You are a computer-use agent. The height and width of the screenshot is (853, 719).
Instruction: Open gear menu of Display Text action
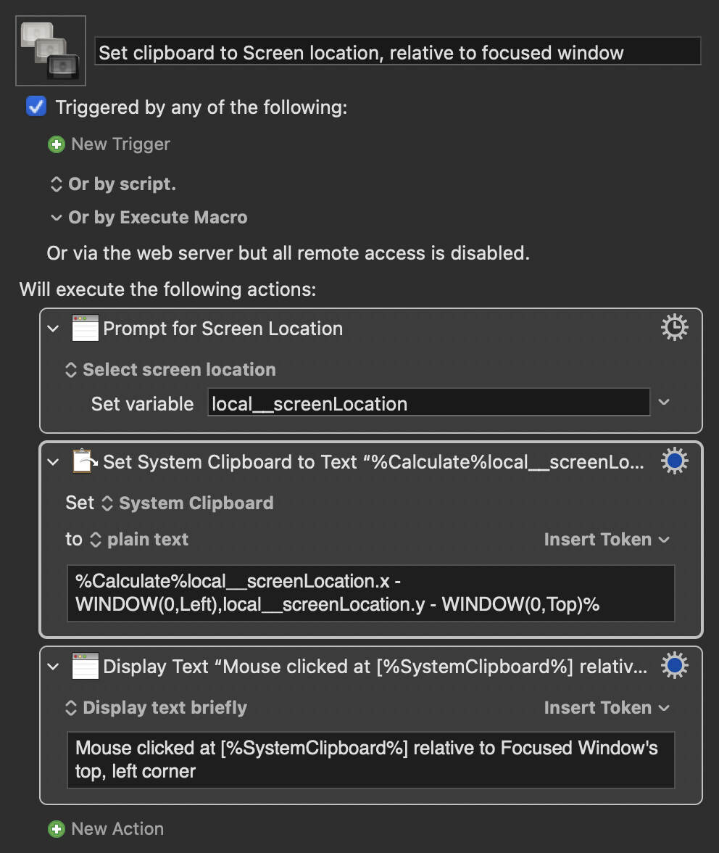(x=675, y=665)
